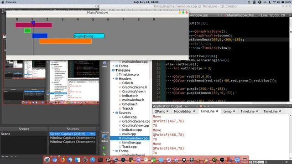Collapse the Headers folder in project tree

coord(114,79)
